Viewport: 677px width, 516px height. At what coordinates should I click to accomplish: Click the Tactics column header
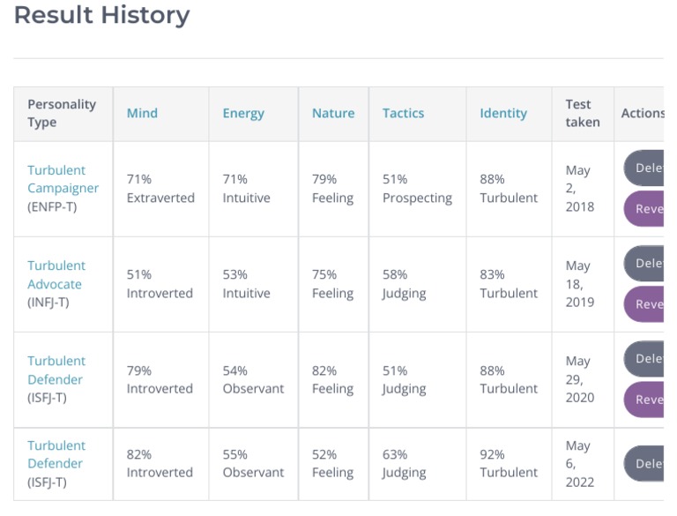click(x=403, y=114)
